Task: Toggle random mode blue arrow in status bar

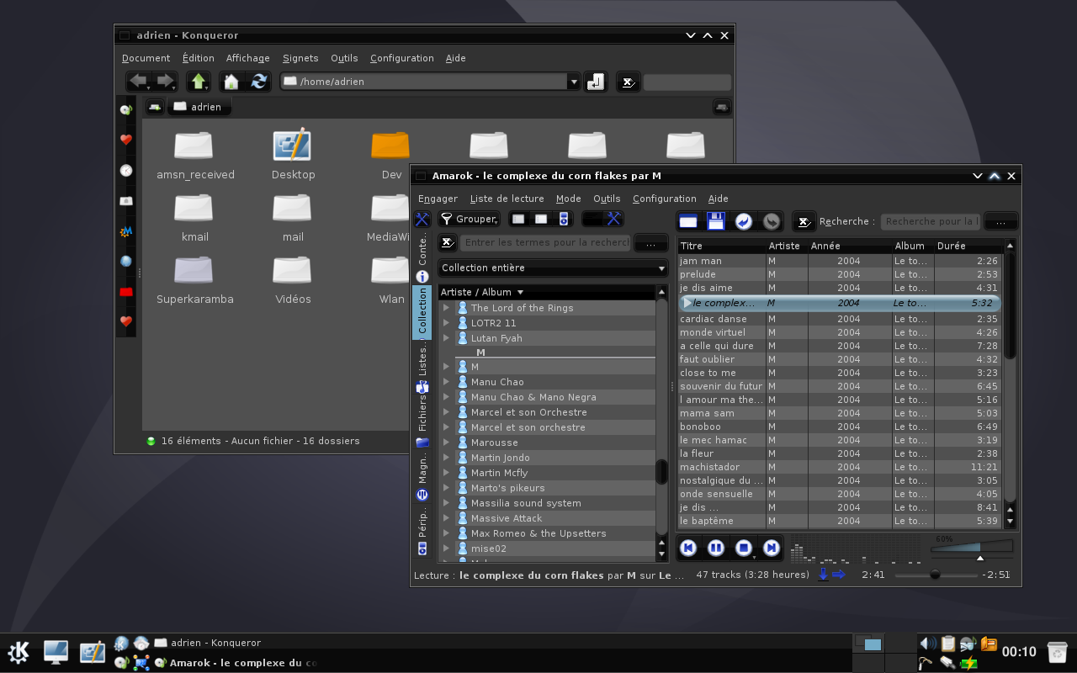Action: [839, 575]
